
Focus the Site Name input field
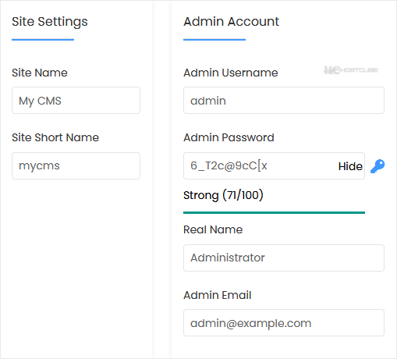coord(76,101)
